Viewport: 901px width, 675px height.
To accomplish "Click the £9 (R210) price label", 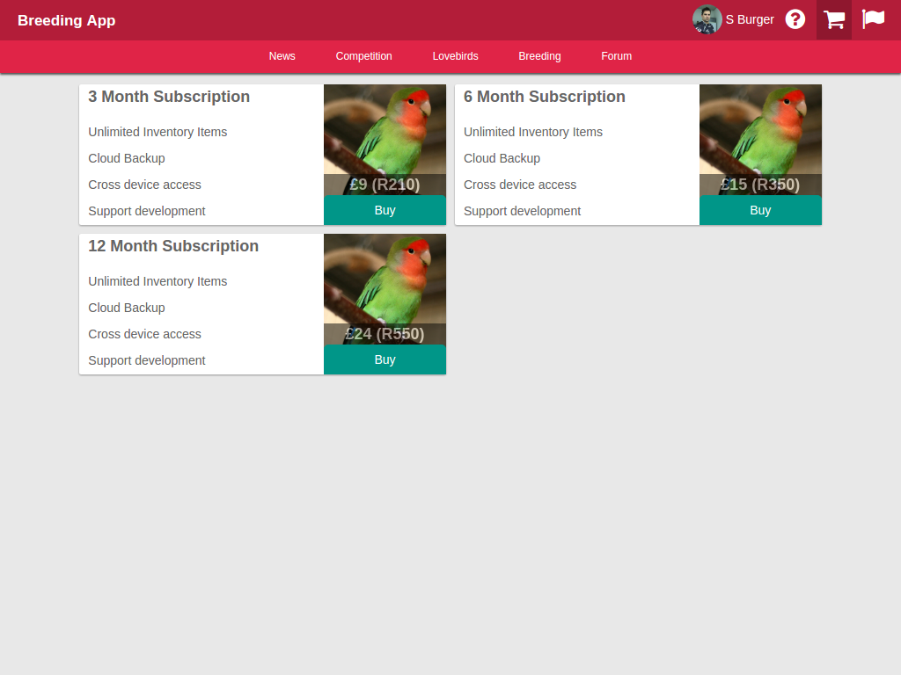I will tap(385, 185).
